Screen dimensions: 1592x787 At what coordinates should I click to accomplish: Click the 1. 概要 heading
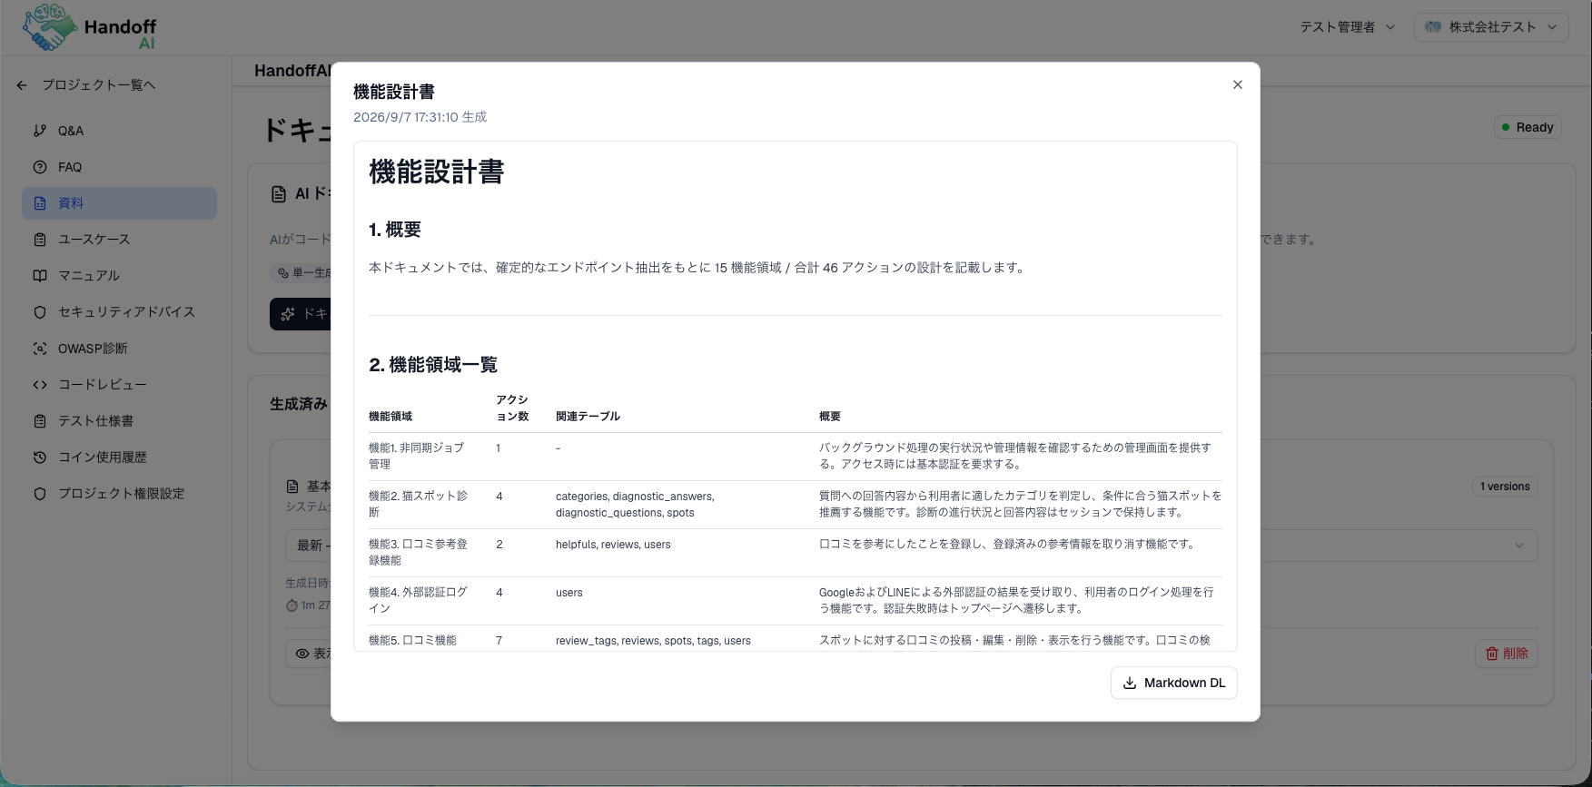coord(395,230)
